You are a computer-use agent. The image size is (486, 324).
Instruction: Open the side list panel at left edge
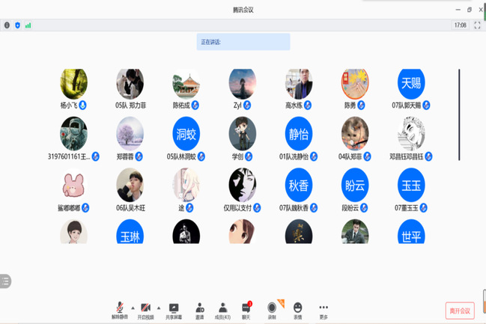[5, 281]
